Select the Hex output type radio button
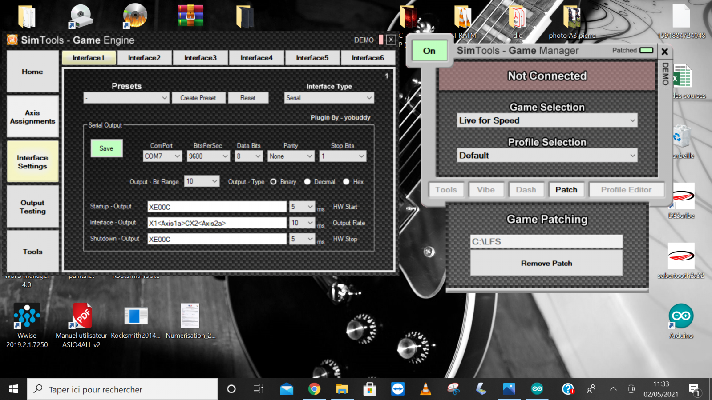The image size is (712, 400). coord(346,182)
